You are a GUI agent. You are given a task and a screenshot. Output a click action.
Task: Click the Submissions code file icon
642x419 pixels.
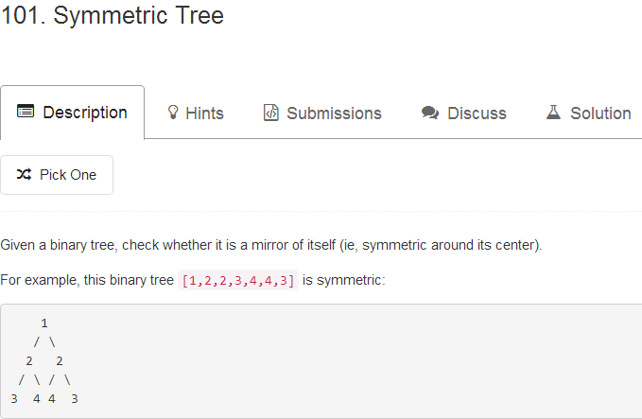(271, 113)
